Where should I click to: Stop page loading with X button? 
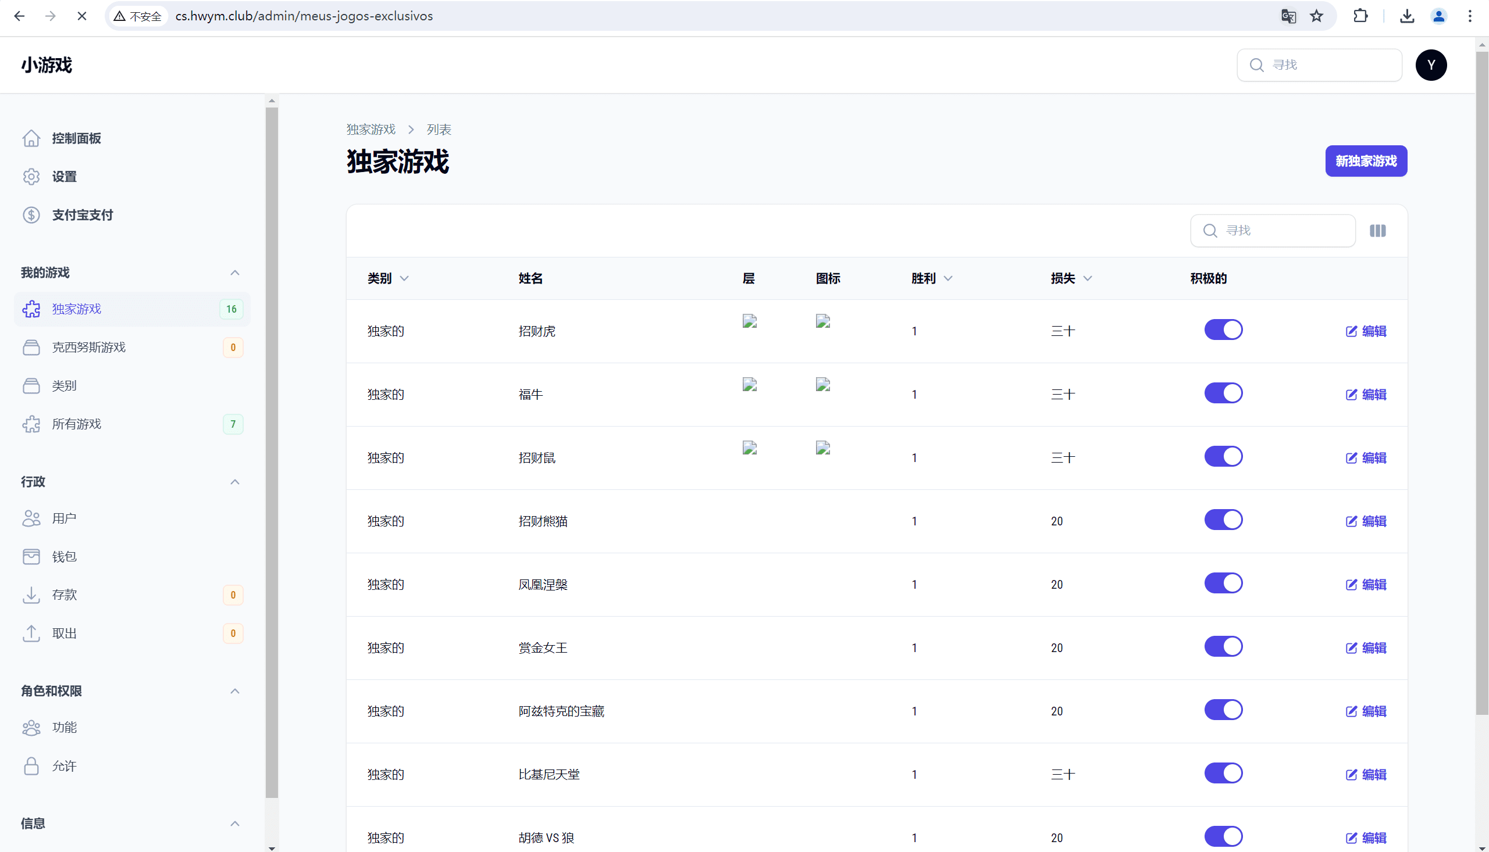(x=82, y=16)
